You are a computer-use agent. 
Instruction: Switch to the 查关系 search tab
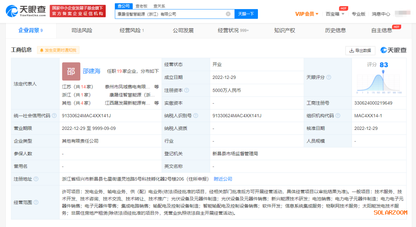[x=159, y=6]
